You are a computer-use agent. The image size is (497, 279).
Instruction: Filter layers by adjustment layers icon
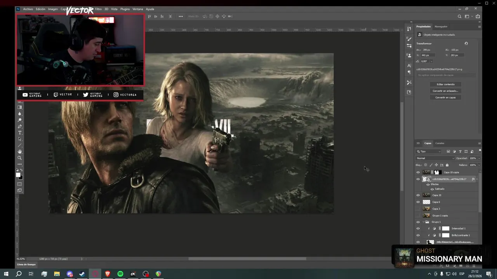(454, 152)
